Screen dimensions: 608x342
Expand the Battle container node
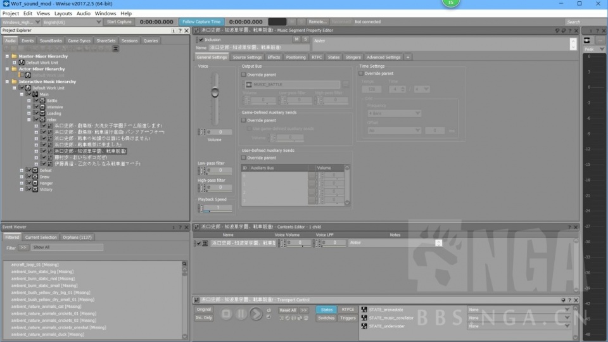(29, 101)
